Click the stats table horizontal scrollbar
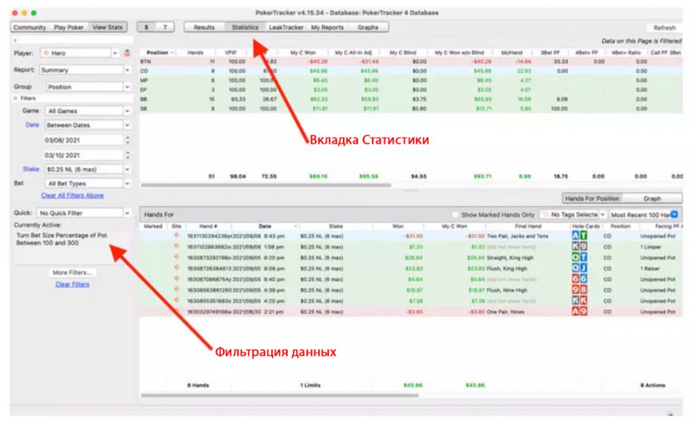 266,185
